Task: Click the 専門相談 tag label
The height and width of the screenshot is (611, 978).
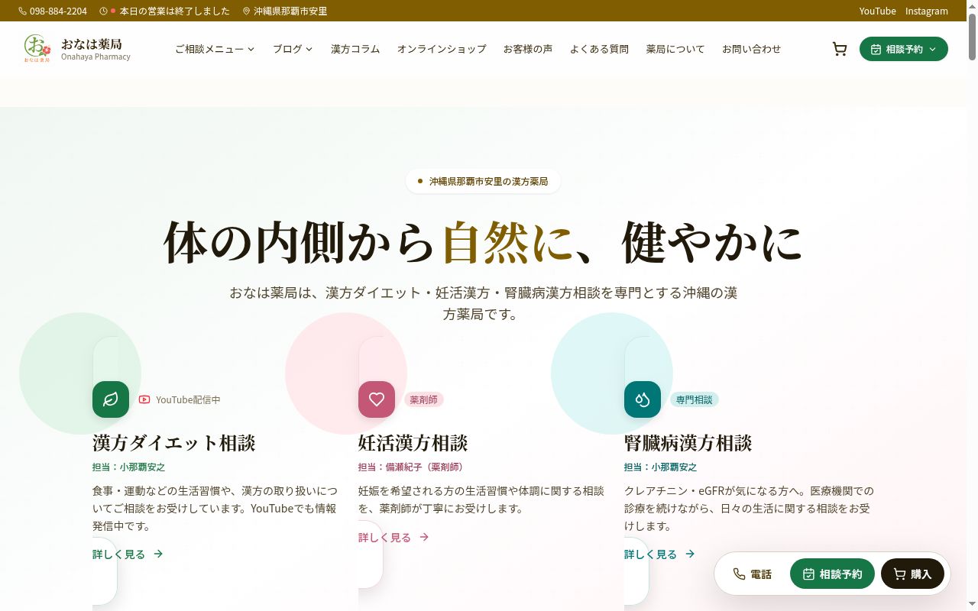Action: [695, 399]
